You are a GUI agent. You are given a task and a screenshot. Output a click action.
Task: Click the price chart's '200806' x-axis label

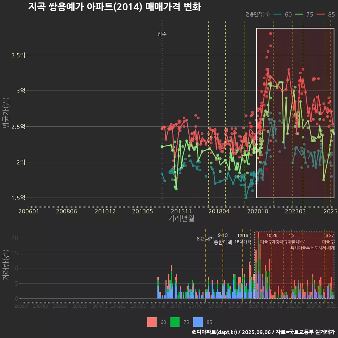coord(67,211)
